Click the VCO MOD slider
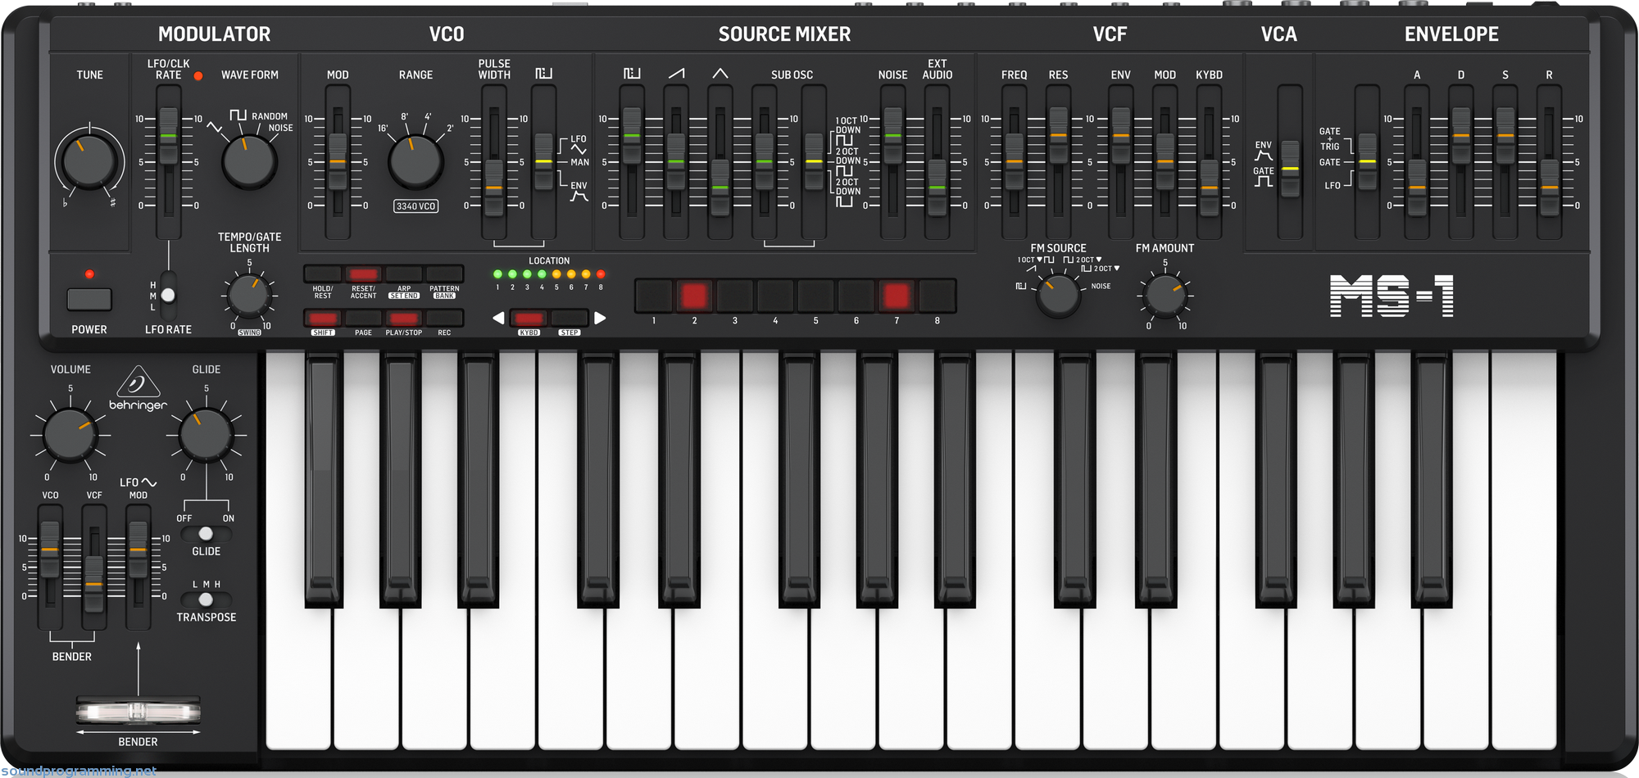Screen dimensions: 1639x778 tap(338, 162)
